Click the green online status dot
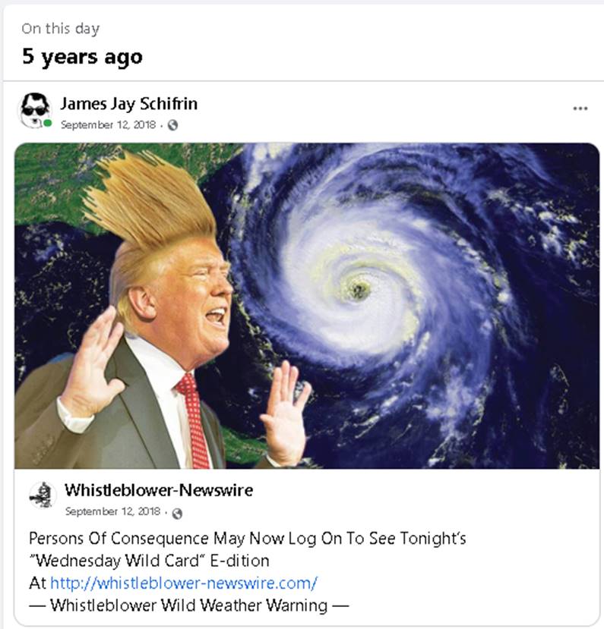604x629 pixels. point(48,123)
